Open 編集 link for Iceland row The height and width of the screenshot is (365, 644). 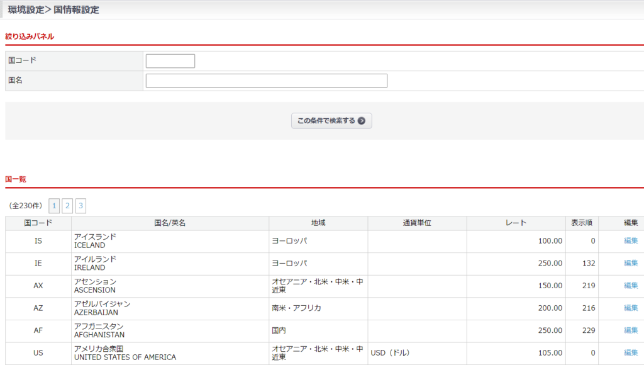pos(630,241)
